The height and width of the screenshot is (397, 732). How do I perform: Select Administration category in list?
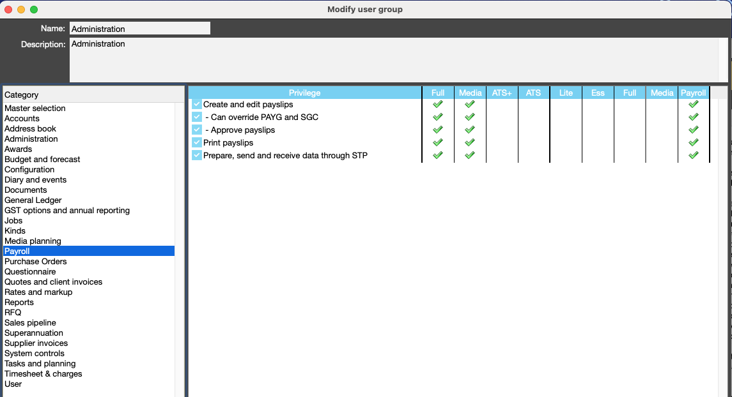pos(89,139)
